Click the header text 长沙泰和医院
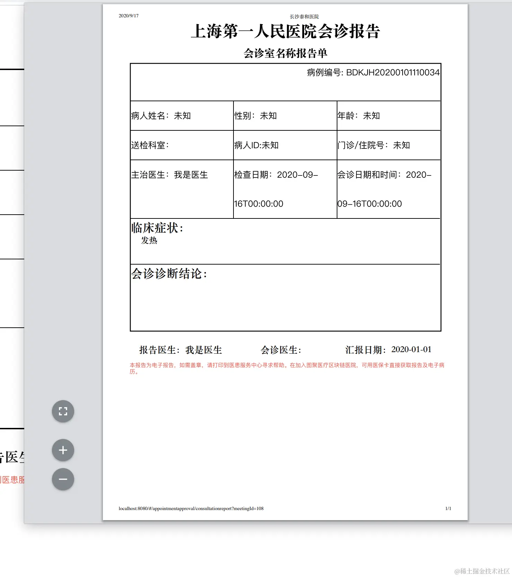Image resolution: width=512 pixels, height=577 pixels. (x=304, y=17)
